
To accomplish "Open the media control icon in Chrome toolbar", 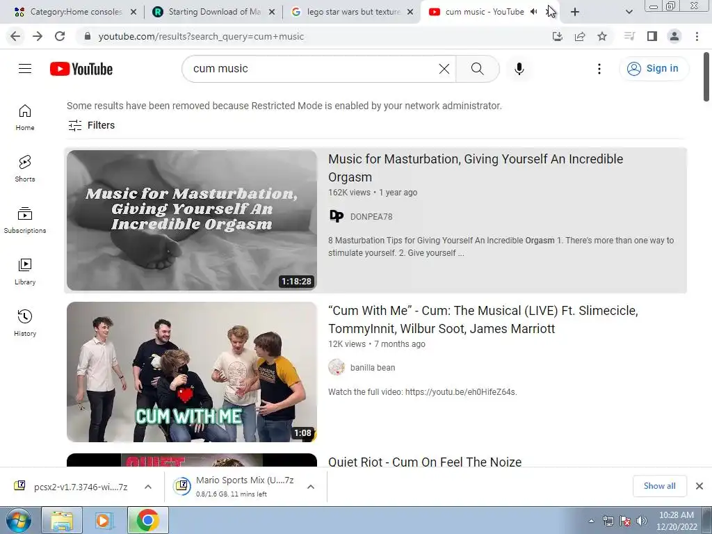I will tap(629, 36).
